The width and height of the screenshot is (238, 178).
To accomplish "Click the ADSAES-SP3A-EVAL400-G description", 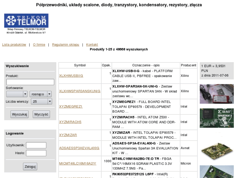I will coord(145,148).
